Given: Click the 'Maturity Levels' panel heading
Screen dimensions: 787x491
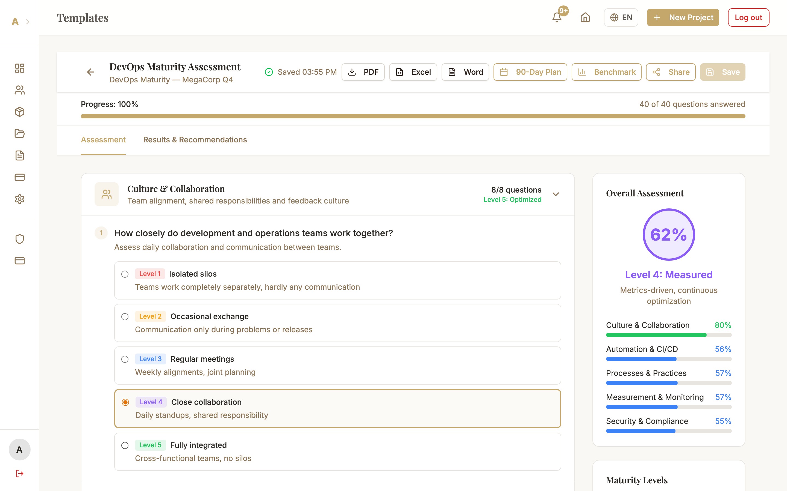Looking at the screenshot, I should [x=637, y=480].
